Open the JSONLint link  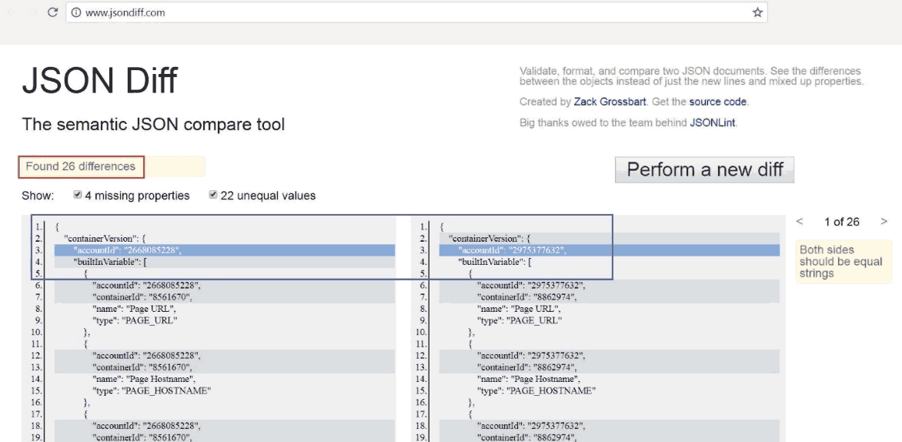(x=712, y=122)
